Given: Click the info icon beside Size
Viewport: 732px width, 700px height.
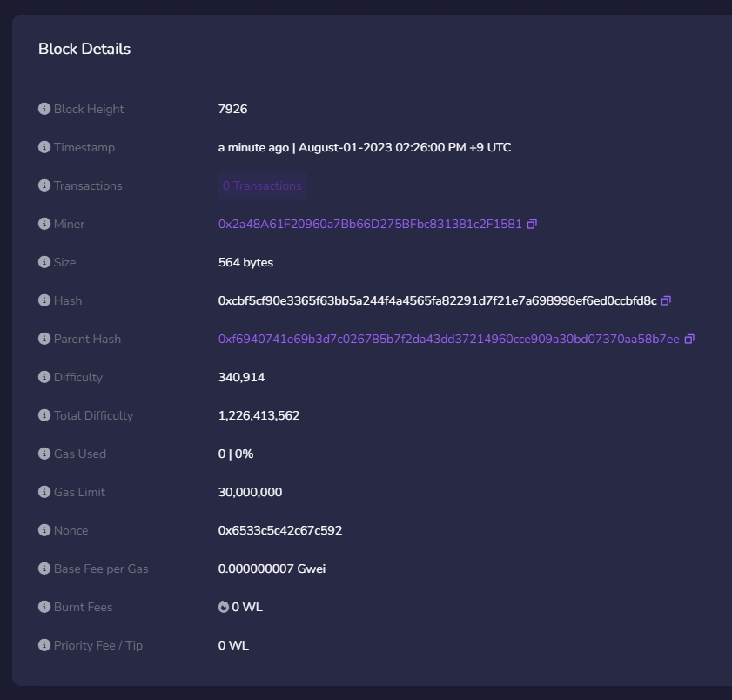Looking at the screenshot, I should point(44,262).
